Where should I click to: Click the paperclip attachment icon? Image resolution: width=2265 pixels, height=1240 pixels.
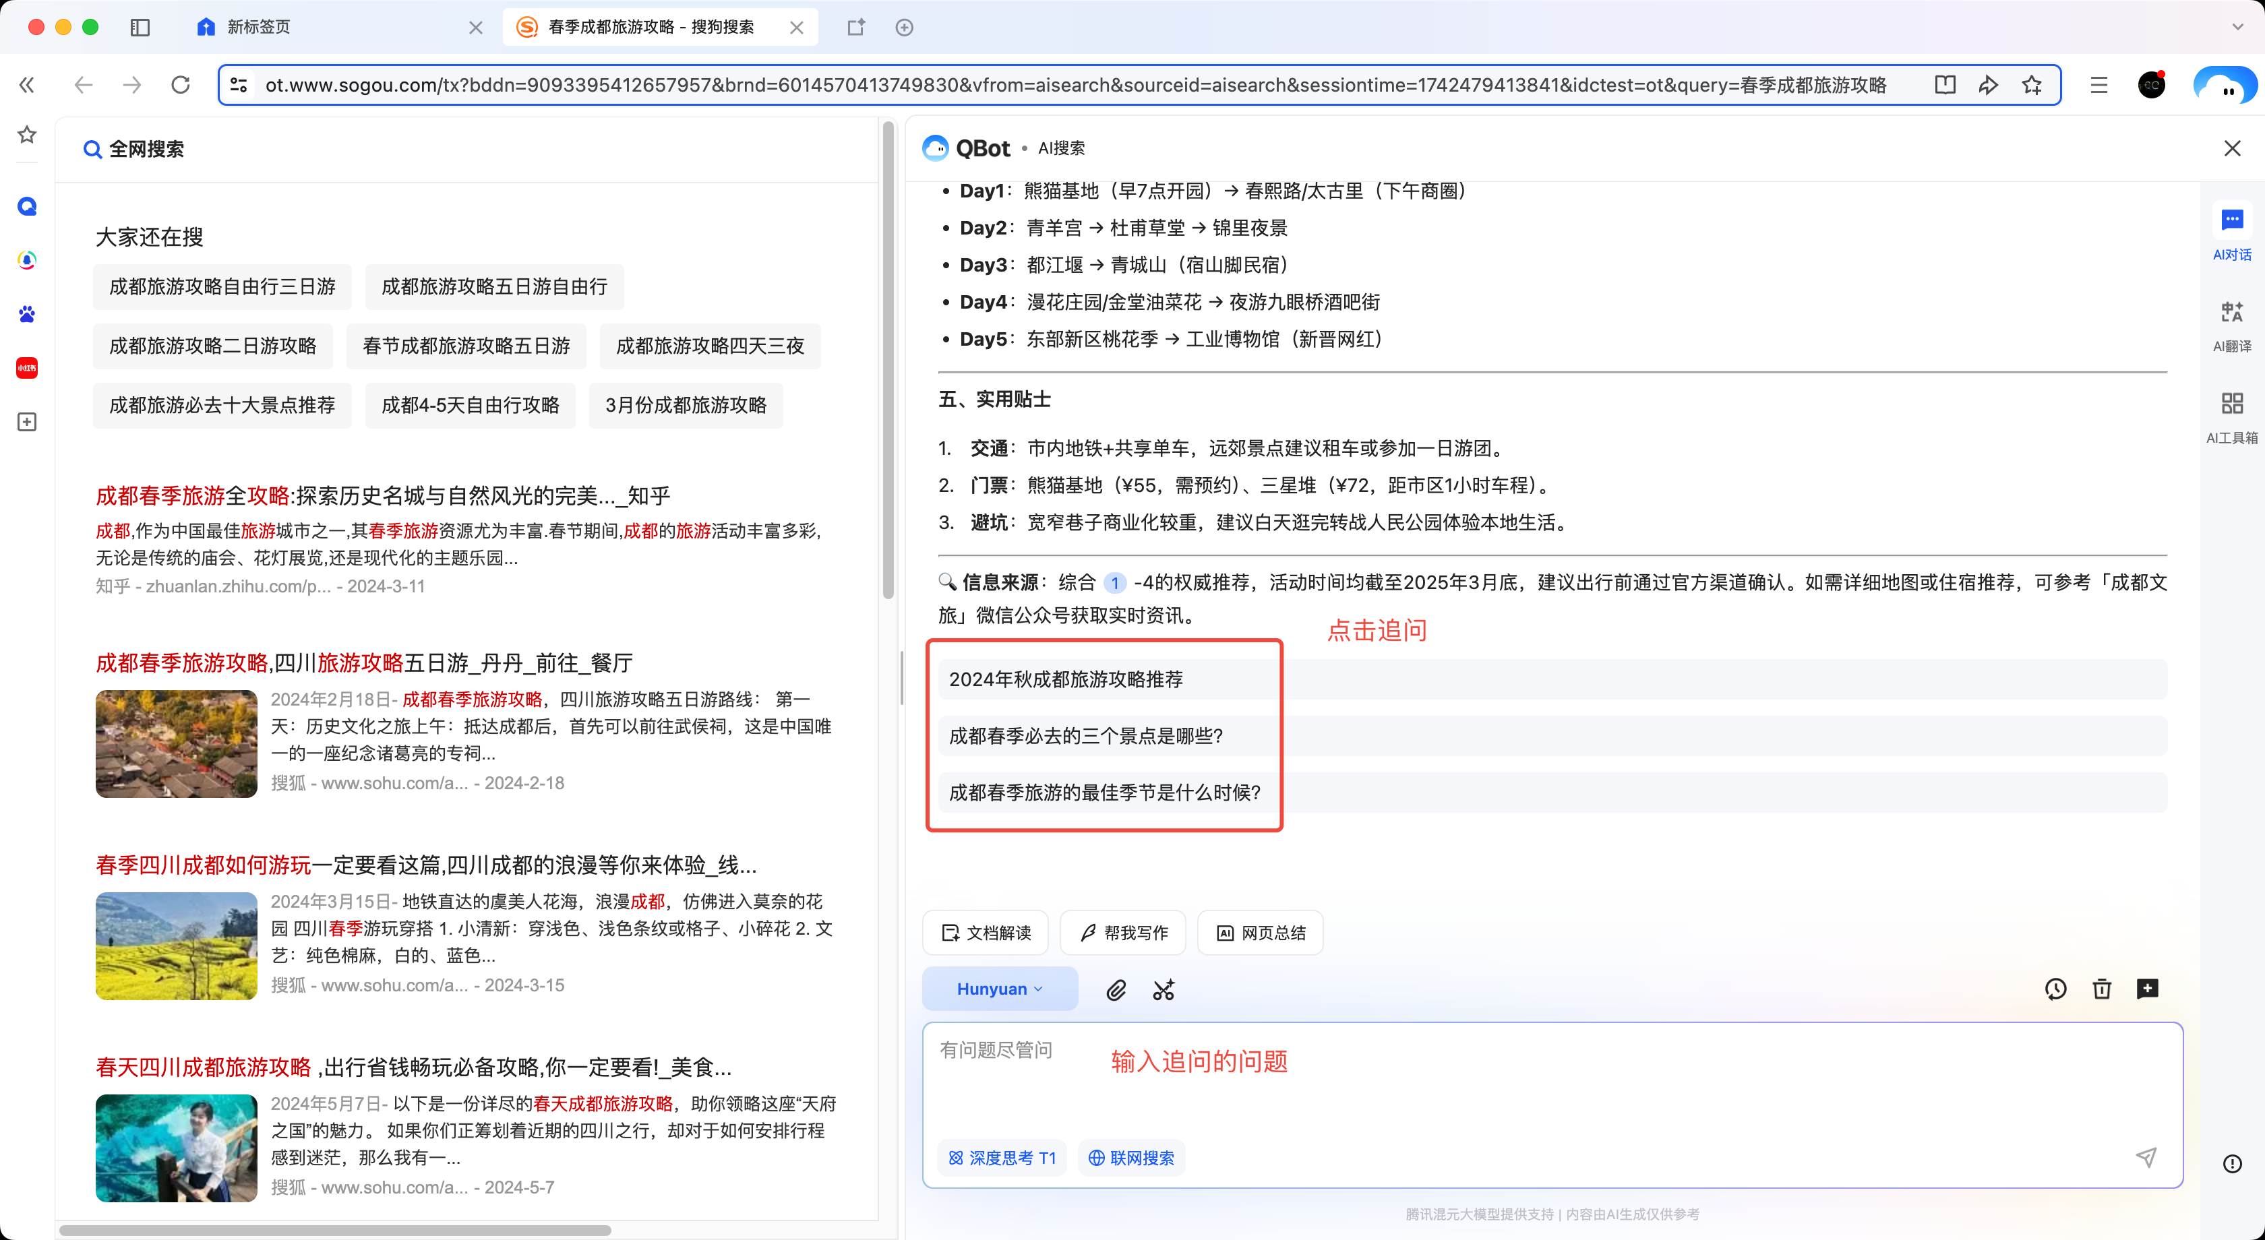click(1116, 989)
